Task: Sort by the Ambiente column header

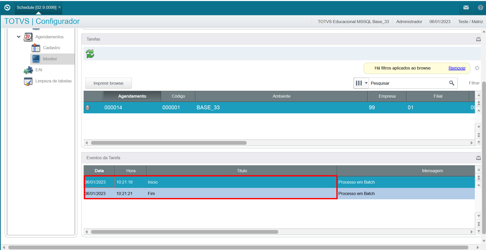Action: [281, 96]
